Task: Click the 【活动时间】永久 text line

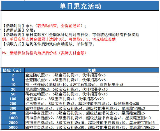Action: 44,26
